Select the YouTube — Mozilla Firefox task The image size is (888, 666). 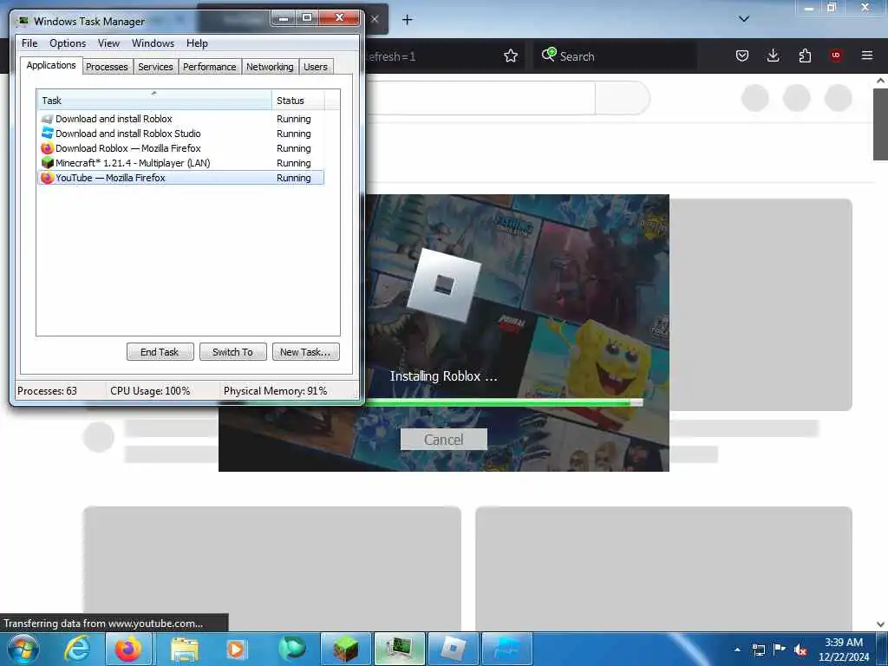(180, 178)
